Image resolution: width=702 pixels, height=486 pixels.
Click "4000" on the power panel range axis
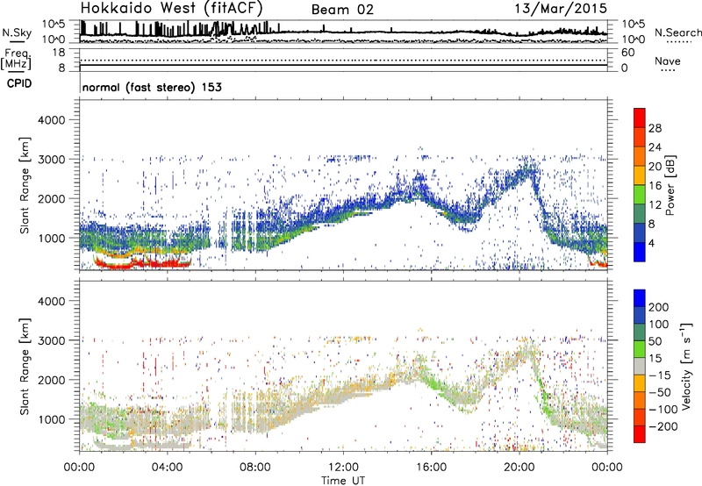pyautogui.click(x=52, y=120)
